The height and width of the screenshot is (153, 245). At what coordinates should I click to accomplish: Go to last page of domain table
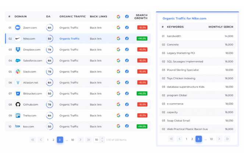click(88, 140)
